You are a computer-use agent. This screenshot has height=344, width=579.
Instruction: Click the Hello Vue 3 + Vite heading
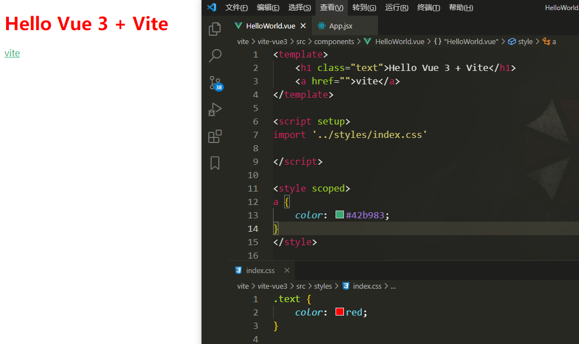(87, 24)
